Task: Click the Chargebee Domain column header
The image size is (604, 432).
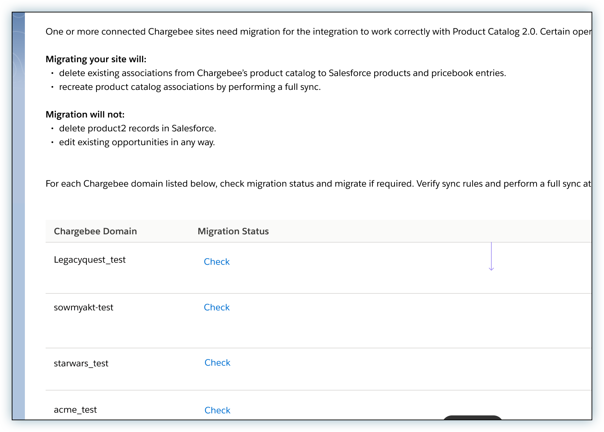Action: point(95,231)
